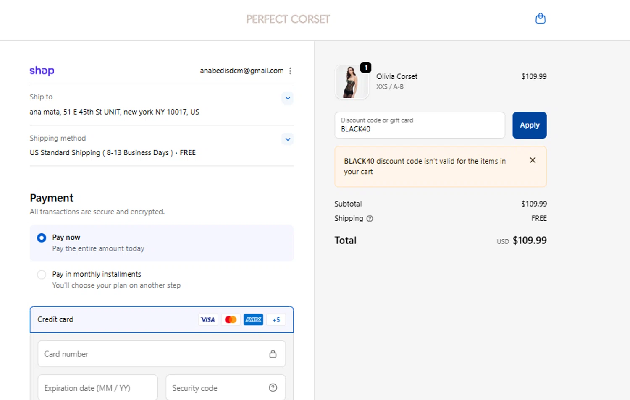Open the shopping bag cart icon
Viewport: 630px width, 400px height.
[x=540, y=18]
